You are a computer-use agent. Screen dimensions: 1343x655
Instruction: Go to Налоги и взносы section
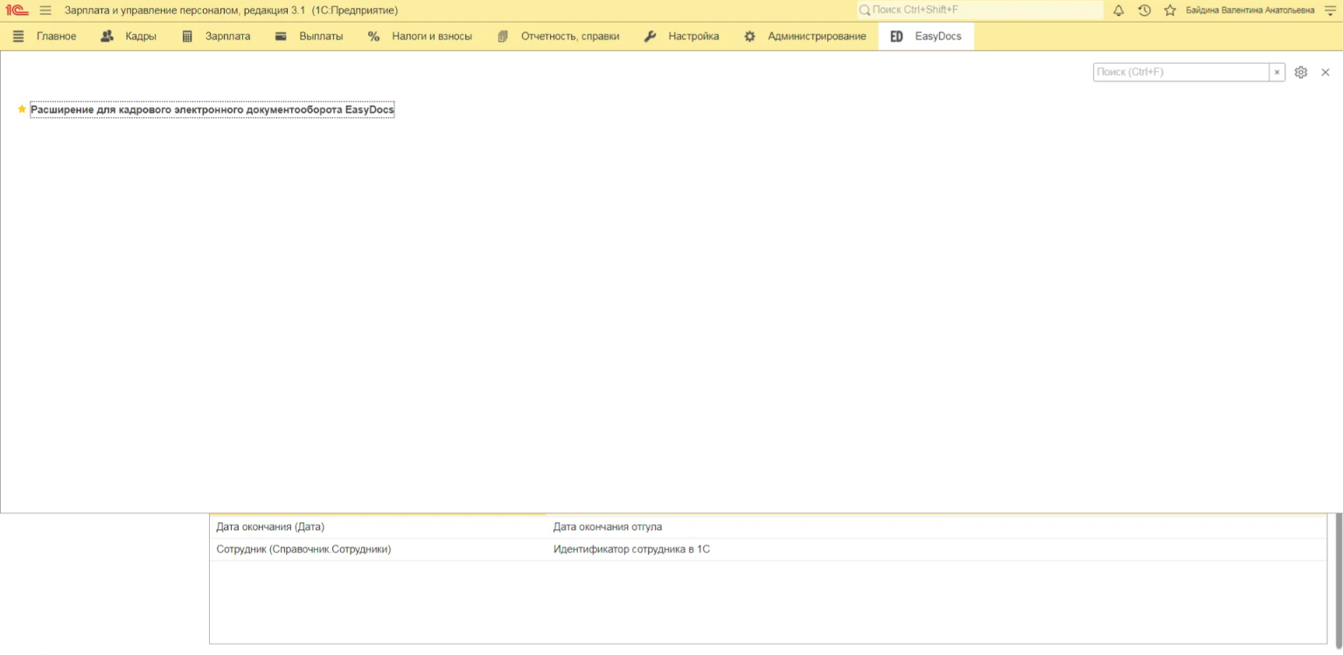coord(421,37)
